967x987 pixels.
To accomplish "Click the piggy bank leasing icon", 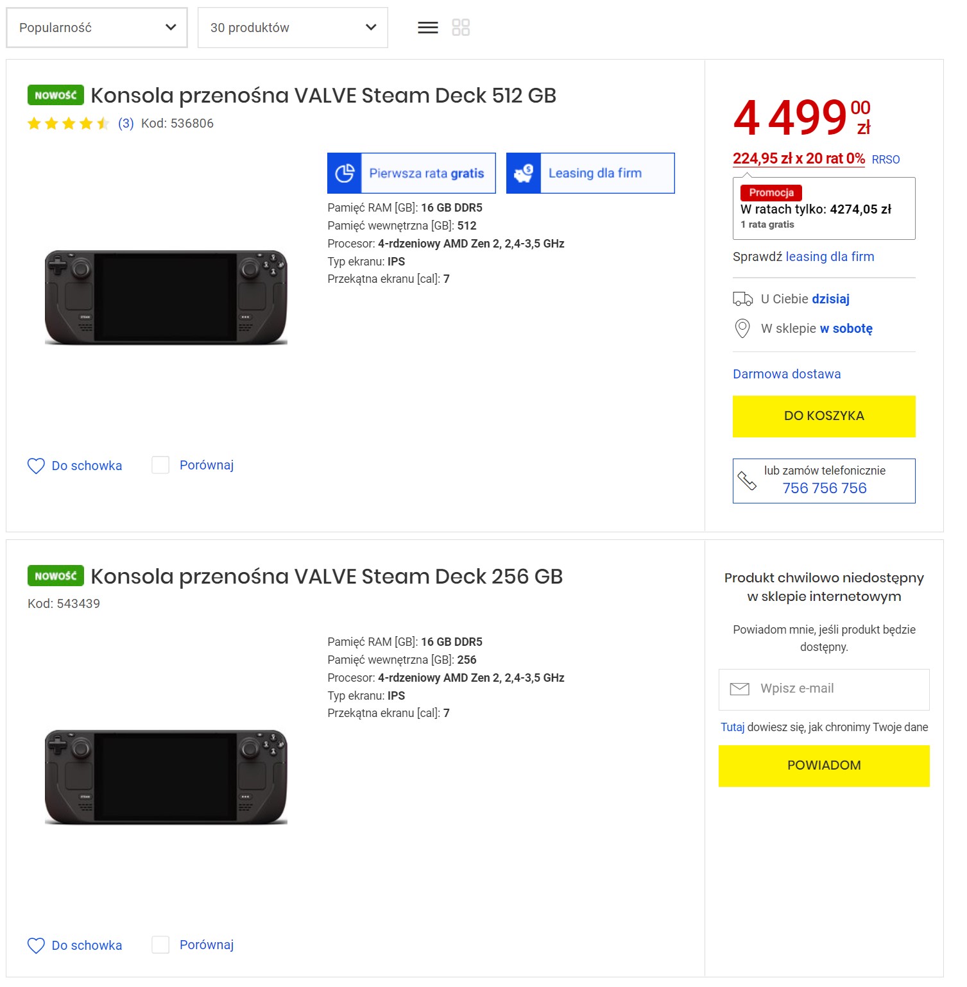I will 524,173.
